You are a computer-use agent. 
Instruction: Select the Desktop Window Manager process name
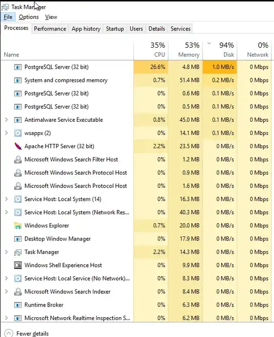58,239
